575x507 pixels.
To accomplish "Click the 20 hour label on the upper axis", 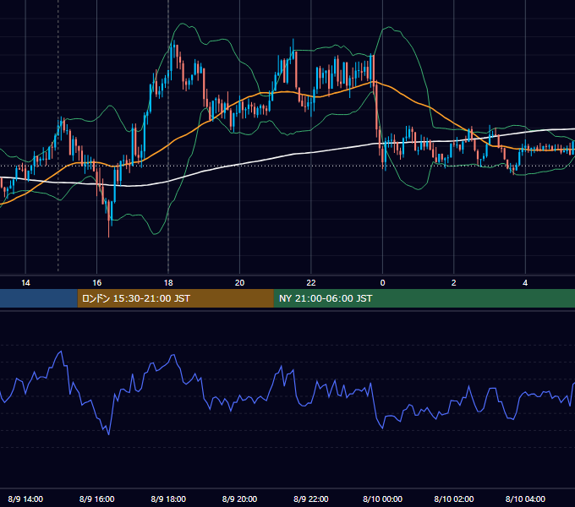I will pos(239,283).
